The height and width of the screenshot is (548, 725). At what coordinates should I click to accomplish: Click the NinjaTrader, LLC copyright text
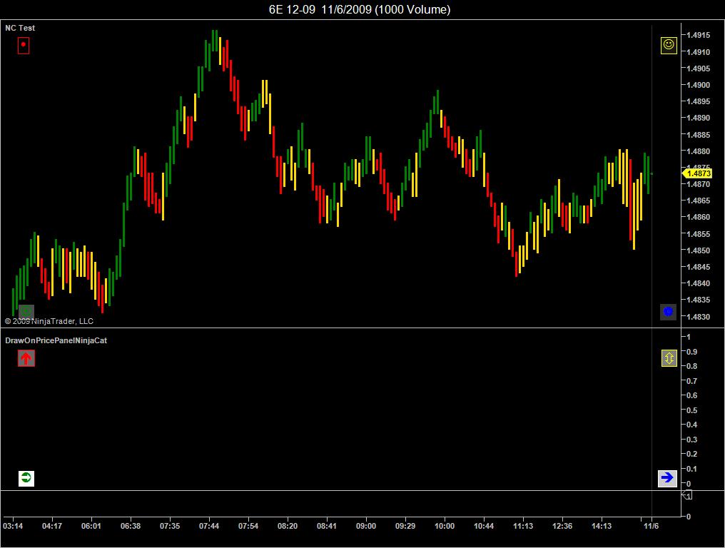[x=49, y=321]
